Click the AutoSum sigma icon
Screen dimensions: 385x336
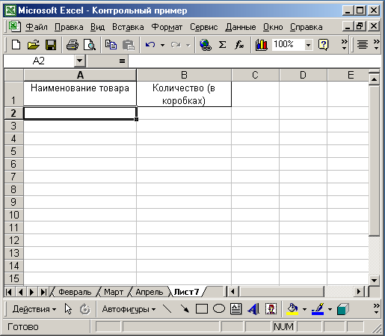pyautogui.click(x=222, y=45)
